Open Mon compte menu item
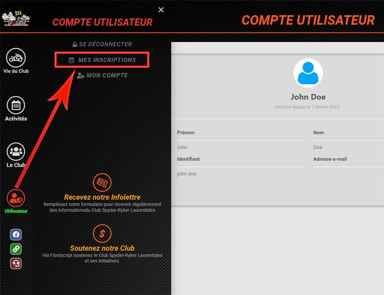384x295 pixels. [x=102, y=75]
